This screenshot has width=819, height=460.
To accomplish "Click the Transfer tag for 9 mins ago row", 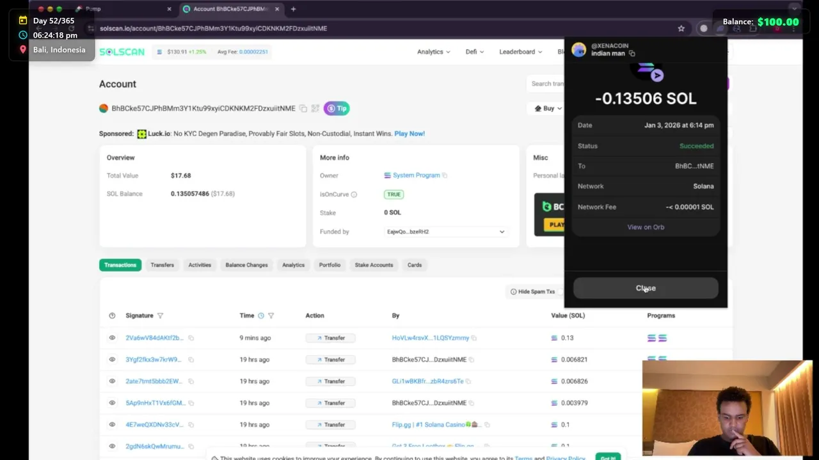I will (330, 338).
